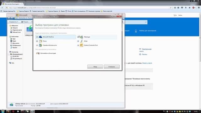Click the Войти sign-in link
Screen dimensions: 201x113
point(180,15)
